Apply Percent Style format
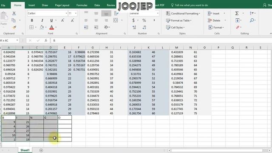Screen dimensions: 272x153 point(144,20)
